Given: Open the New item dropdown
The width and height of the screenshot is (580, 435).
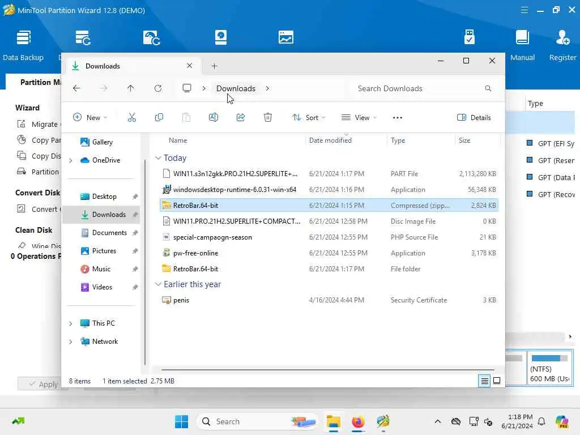Looking at the screenshot, I should (x=90, y=118).
